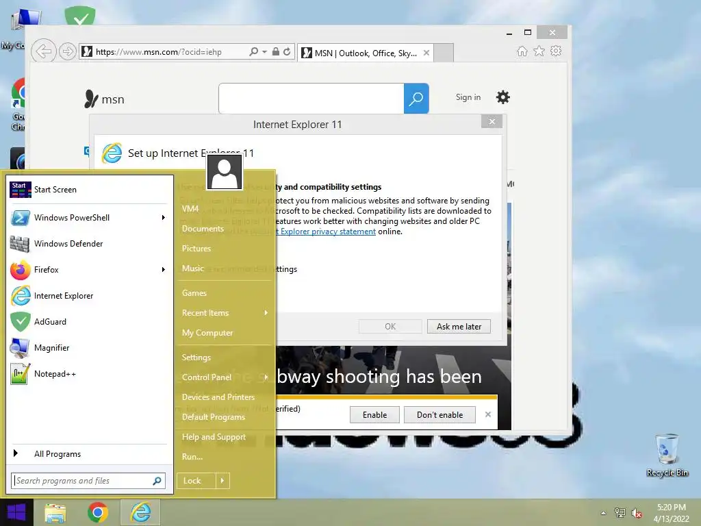
Task: Click the Enable add-on button
Action: pyautogui.click(x=374, y=415)
